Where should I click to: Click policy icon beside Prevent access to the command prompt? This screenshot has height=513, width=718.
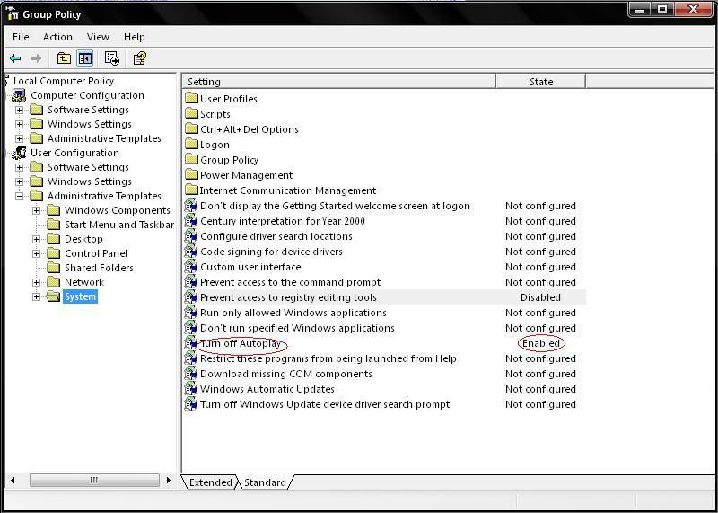coord(190,282)
